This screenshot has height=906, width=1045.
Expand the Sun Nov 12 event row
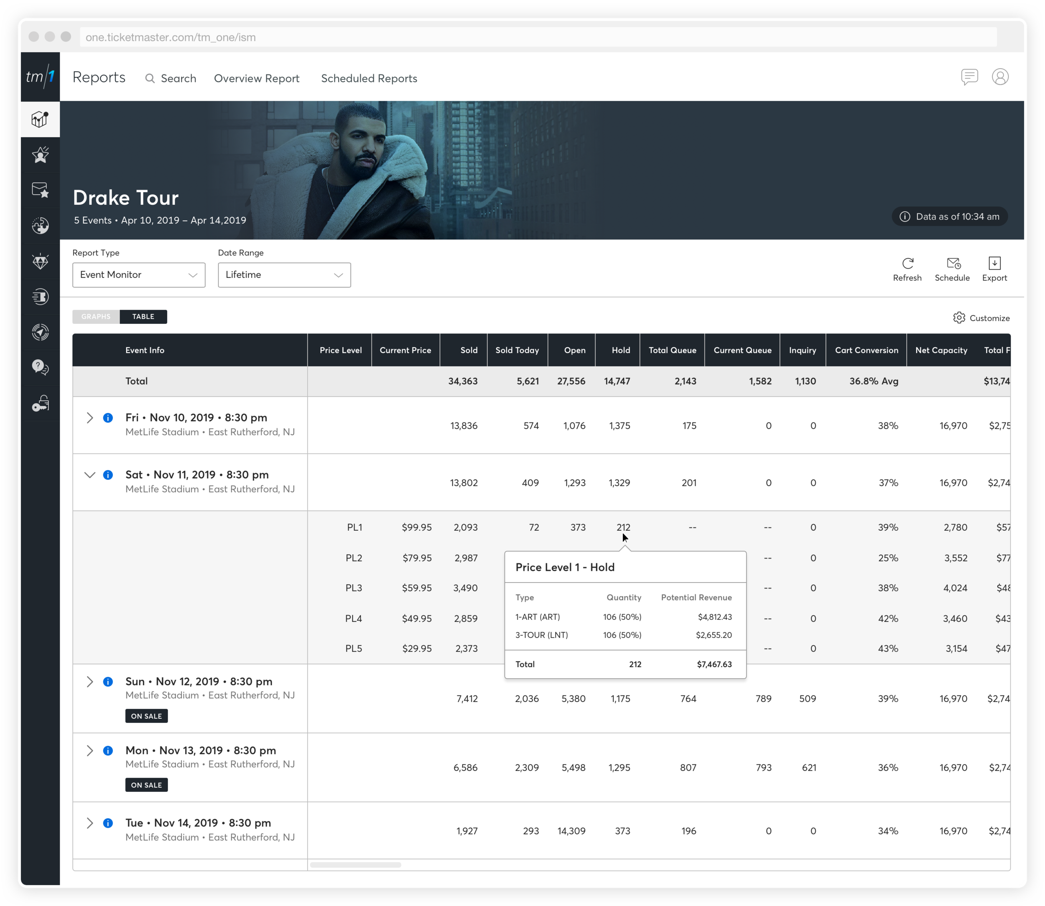[89, 682]
